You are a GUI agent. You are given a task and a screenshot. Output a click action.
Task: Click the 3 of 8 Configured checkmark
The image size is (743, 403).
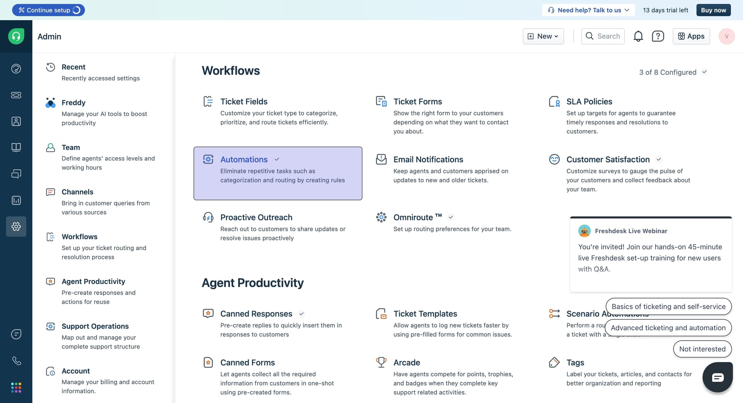pos(704,72)
